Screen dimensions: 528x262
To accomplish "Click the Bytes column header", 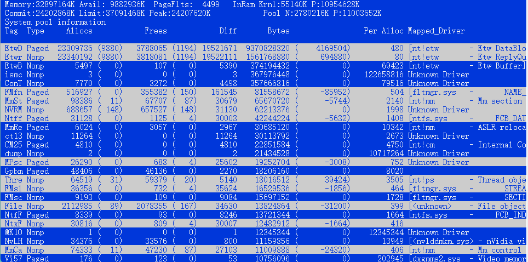I will 278,31.
